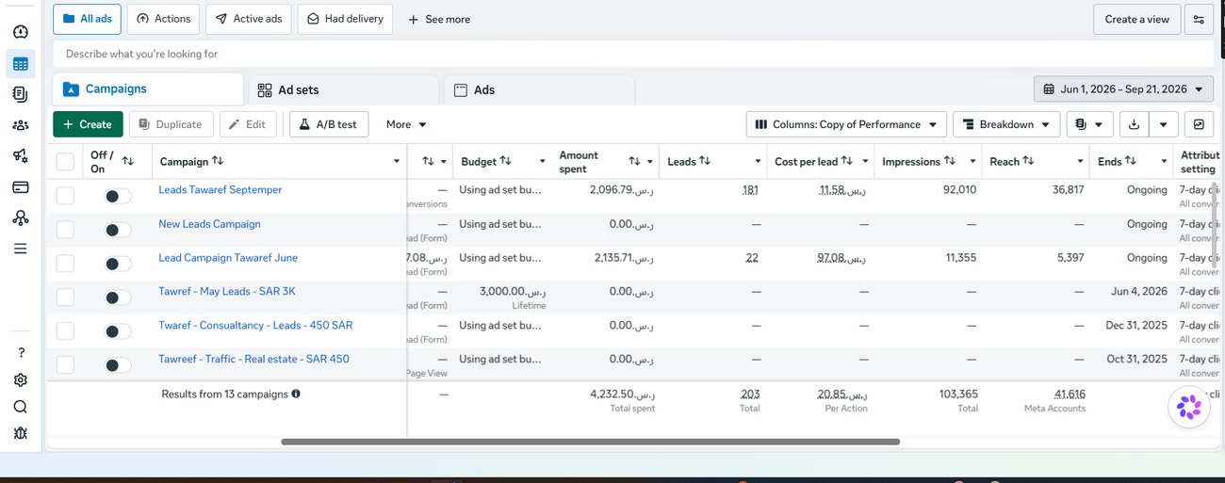Sort by the Off / On column arrows
The height and width of the screenshot is (483, 1225).
click(x=128, y=162)
